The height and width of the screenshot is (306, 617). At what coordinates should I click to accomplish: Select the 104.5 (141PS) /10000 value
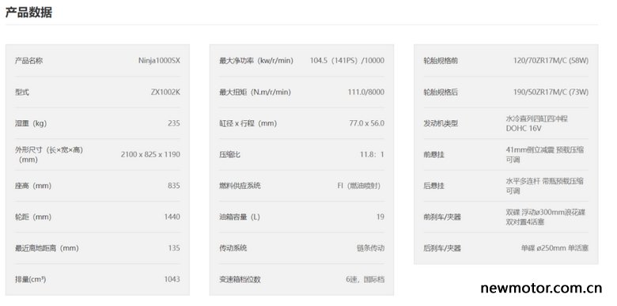[347, 61]
